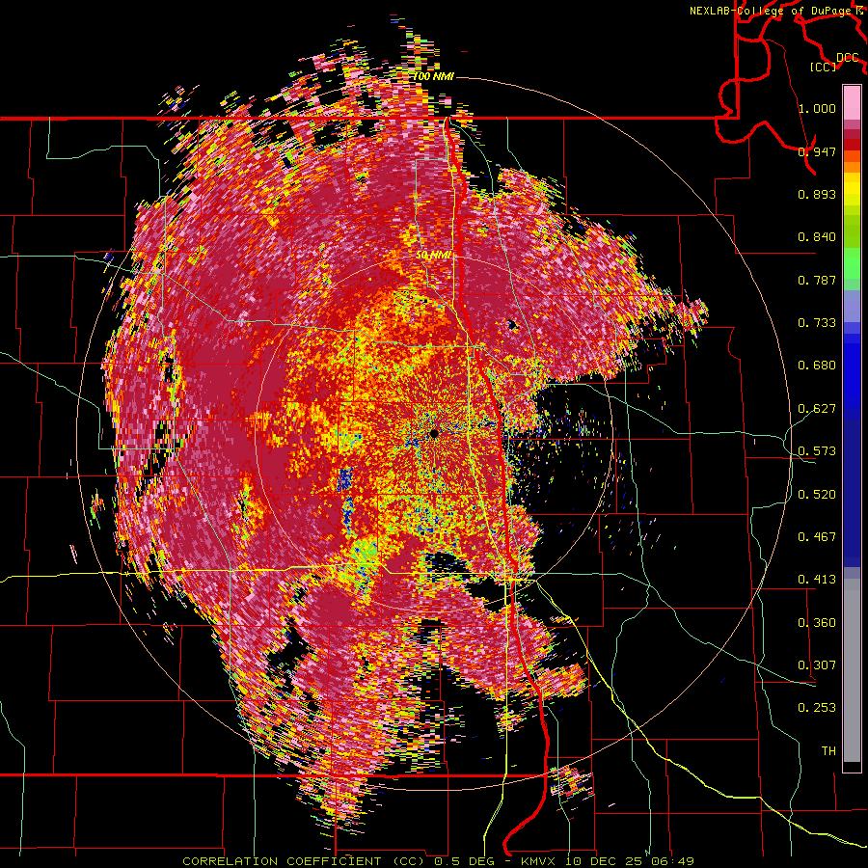This screenshot has height=868, width=868.
Task: Select the 0.467 legend value
Action: [x=817, y=536]
